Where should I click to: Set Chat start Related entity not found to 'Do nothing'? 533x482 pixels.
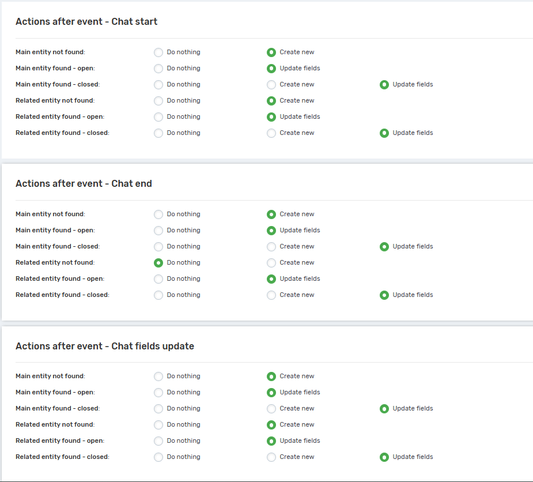(158, 101)
